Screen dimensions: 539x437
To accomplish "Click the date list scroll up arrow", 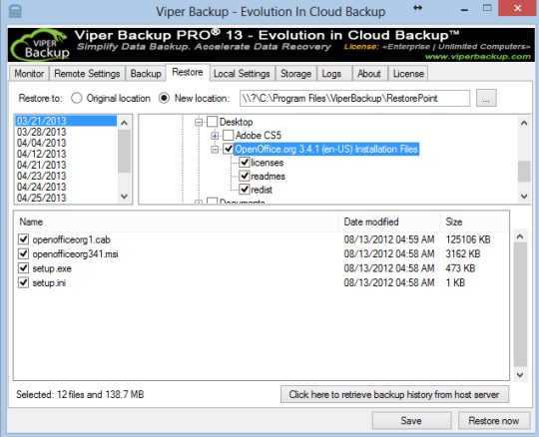I will tap(125, 123).
